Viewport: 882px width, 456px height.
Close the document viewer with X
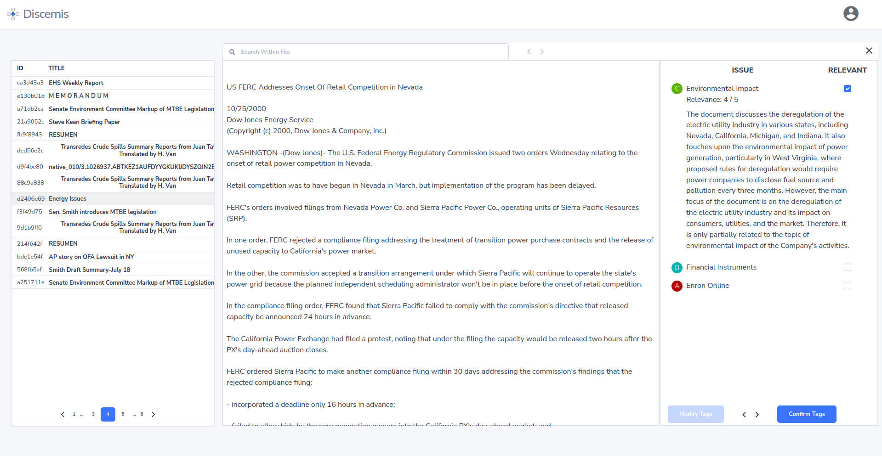(869, 51)
